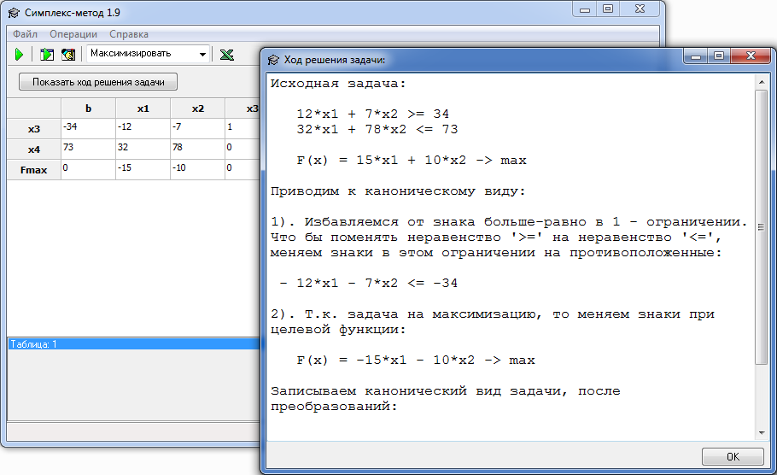Click the Показать ход решения задачи button
Image resolution: width=777 pixels, height=475 pixels.
click(98, 82)
